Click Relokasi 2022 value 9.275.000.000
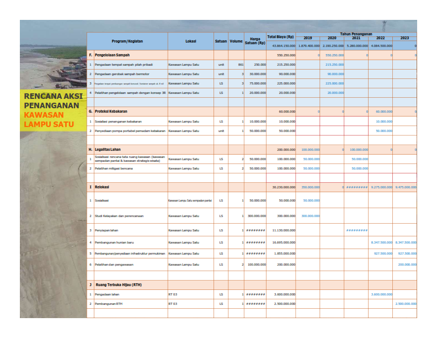Image resolution: width=437 pixels, height=338 pixels. coord(381,187)
